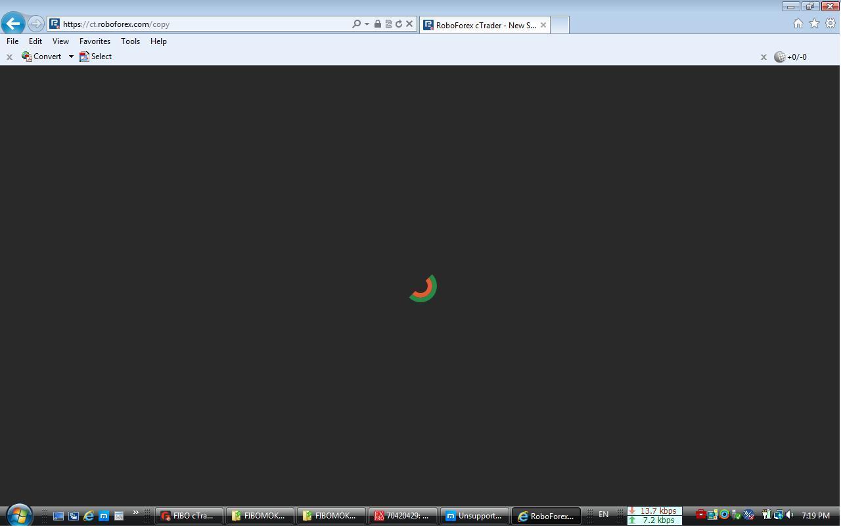Viewport: 841px width, 527px height.
Task: Expand the Convert dropdown arrow
Action: click(x=71, y=57)
